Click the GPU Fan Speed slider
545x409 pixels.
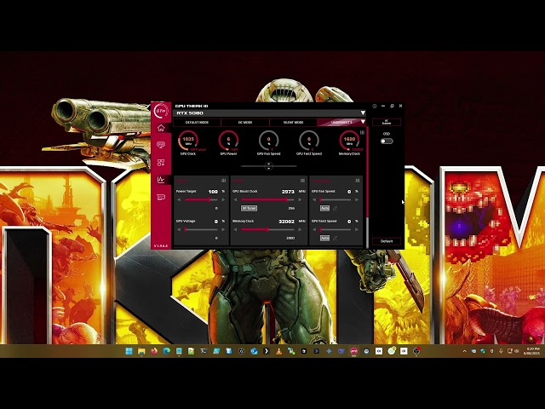pyautogui.click(x=335, y=200)
